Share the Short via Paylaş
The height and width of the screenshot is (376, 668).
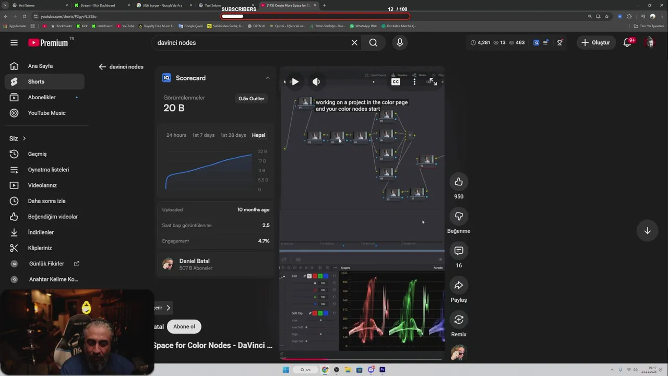459,285
